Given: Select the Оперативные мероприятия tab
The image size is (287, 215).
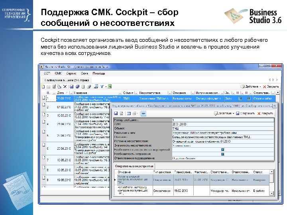Looking at the screenshot, I should point(134,166).
